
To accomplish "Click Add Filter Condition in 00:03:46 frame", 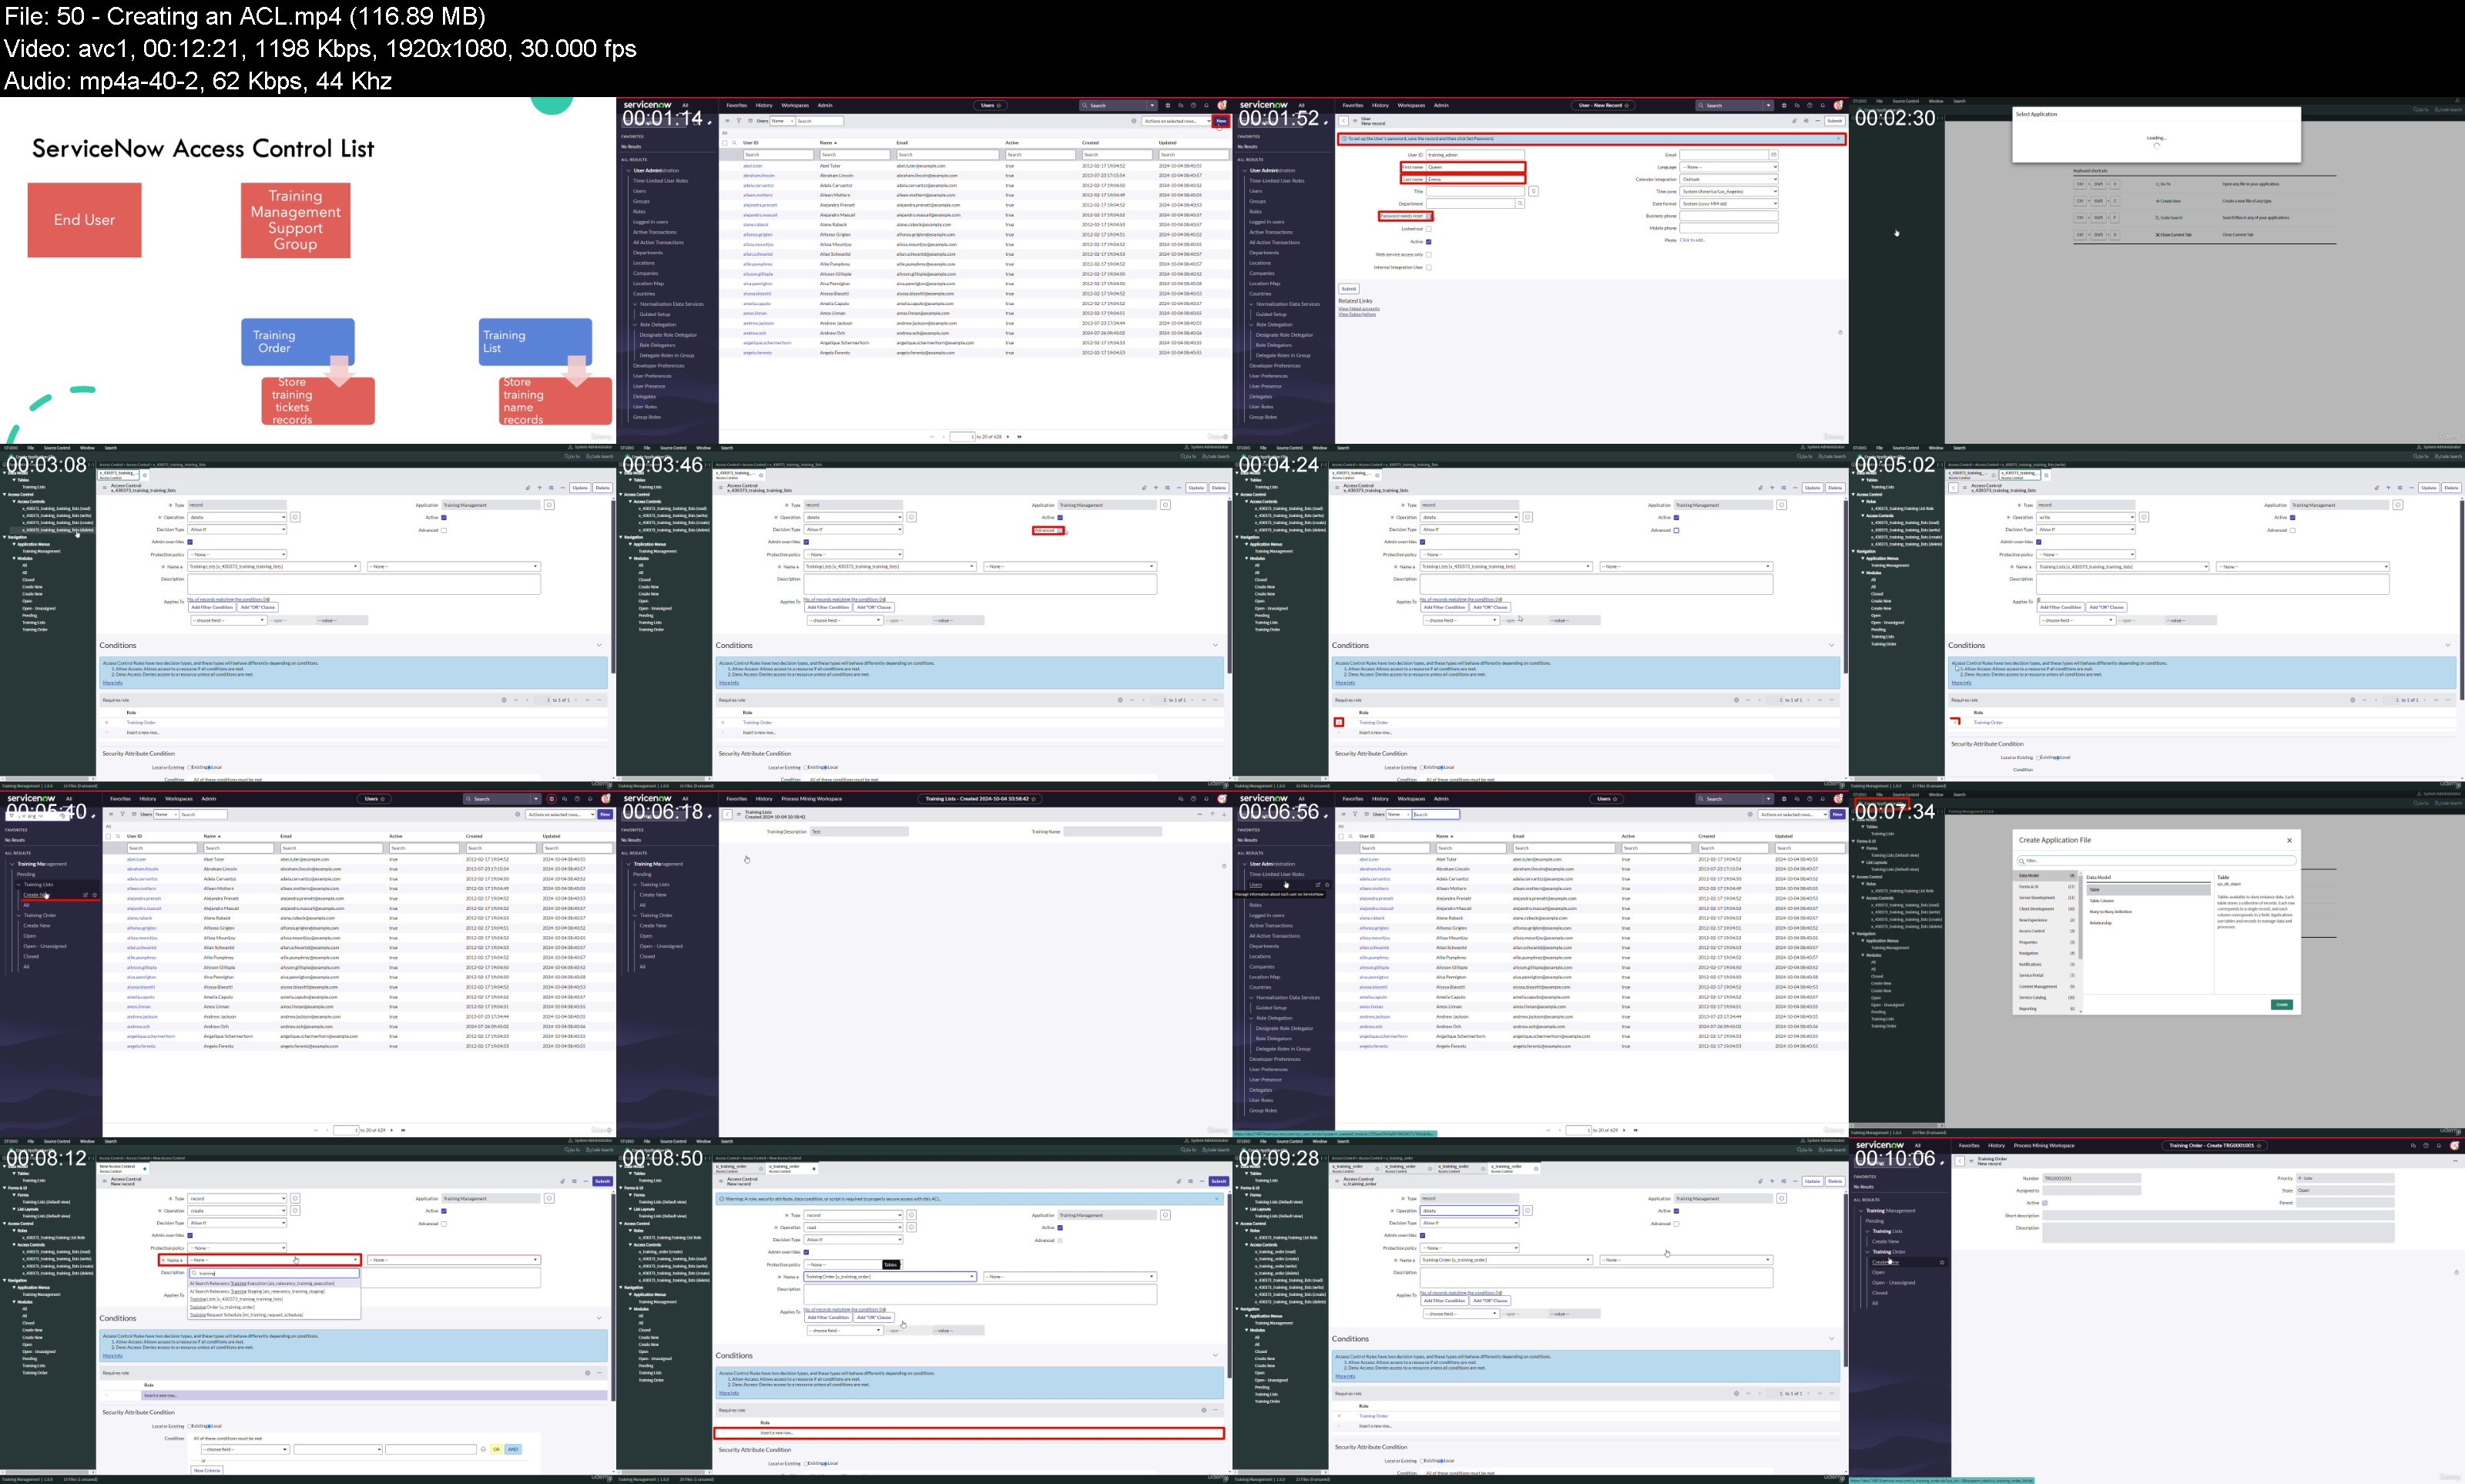I will tap(829, 607).
